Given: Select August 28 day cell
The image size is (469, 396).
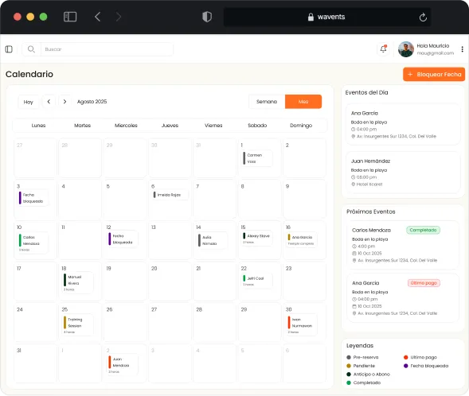Looking at the screenshot, I should click(x=214, y=322).
